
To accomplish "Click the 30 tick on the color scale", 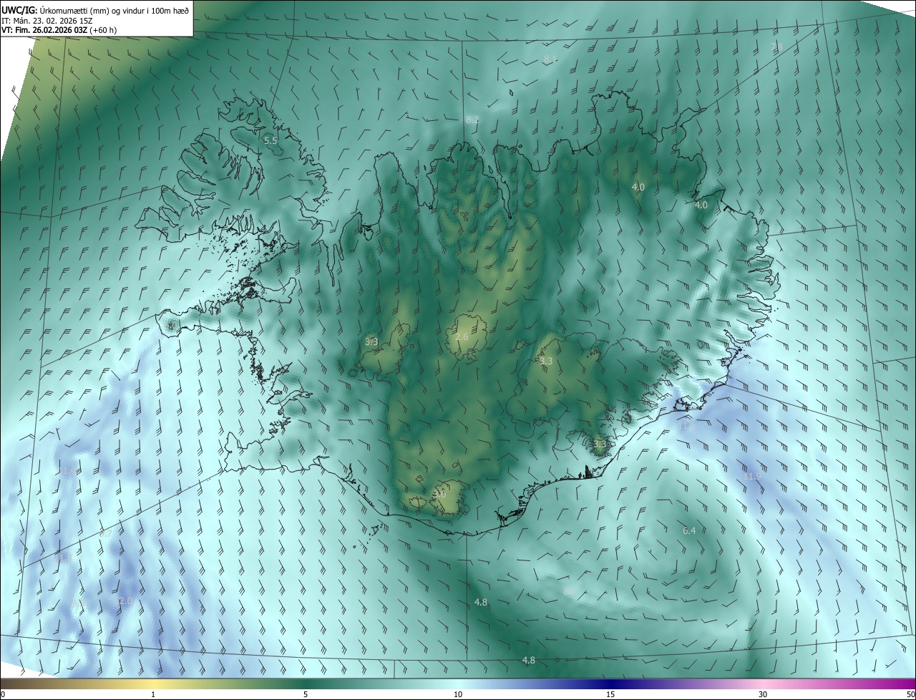I will pyautogui.click(x=763, y=694).
